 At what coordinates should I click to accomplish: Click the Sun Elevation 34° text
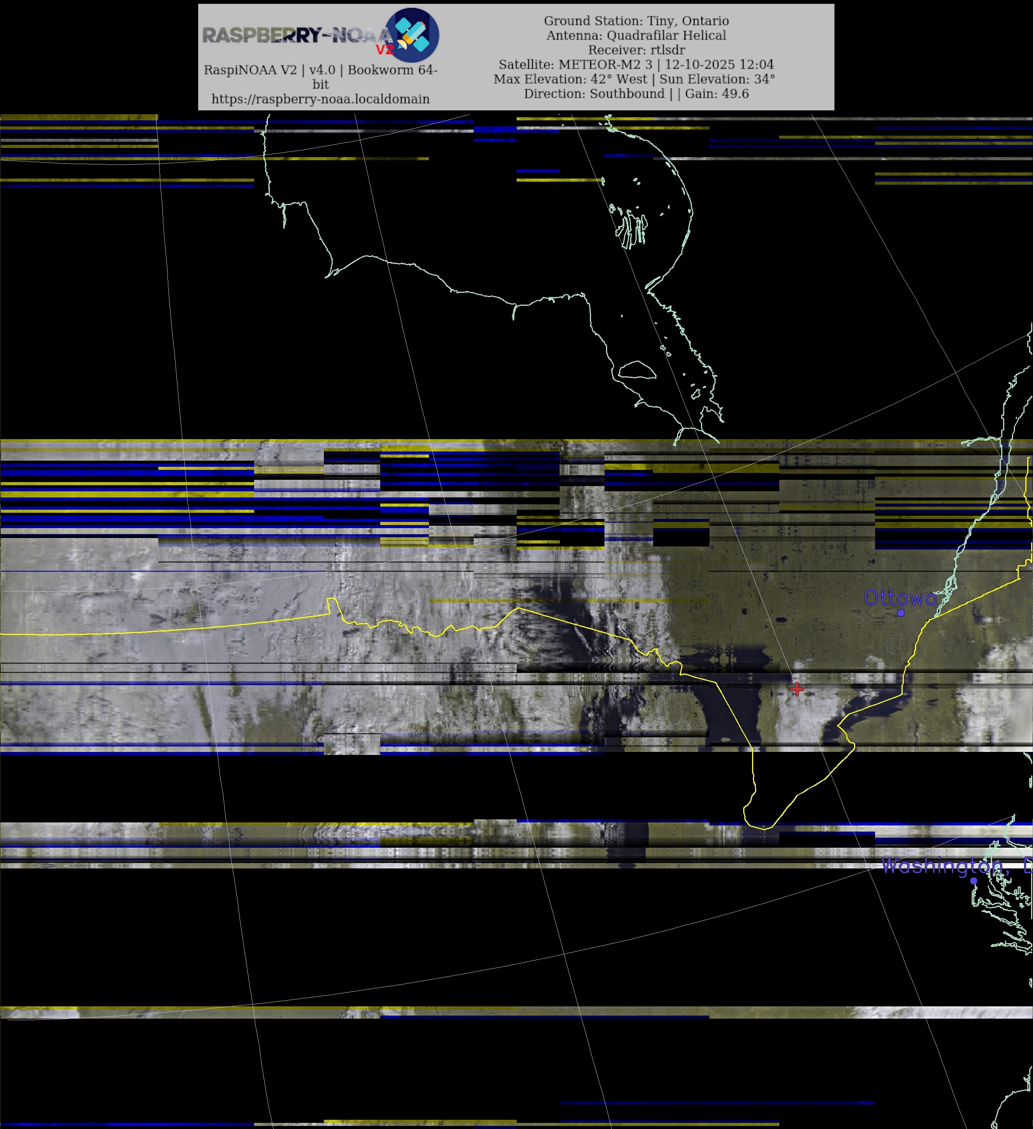(x=717, y=79)
